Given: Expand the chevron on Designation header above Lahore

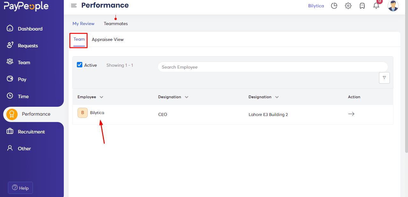Looking at the screenshot, I should (277, 97).
